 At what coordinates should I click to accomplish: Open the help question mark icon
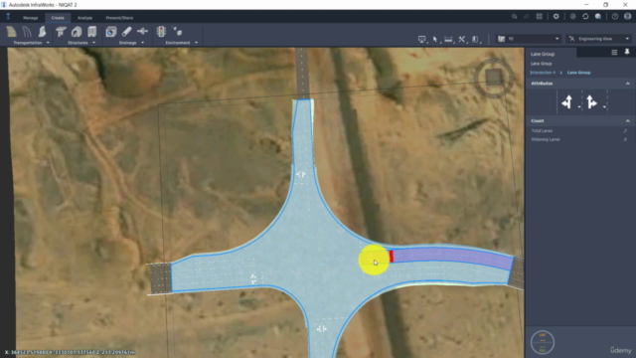click(x=615, y=17)
